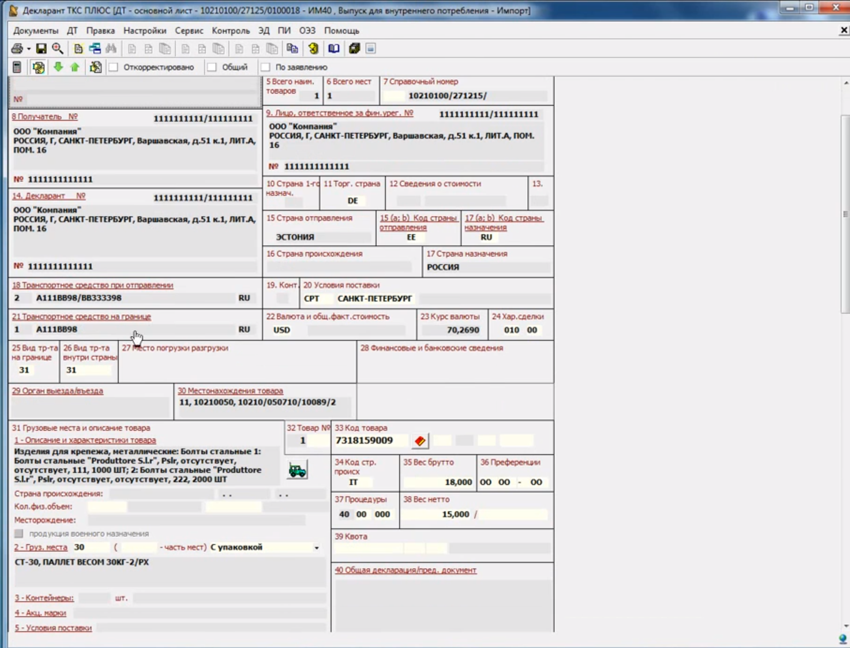Click the small gray window icon at the toolbar's end

[x=371, y=49]
